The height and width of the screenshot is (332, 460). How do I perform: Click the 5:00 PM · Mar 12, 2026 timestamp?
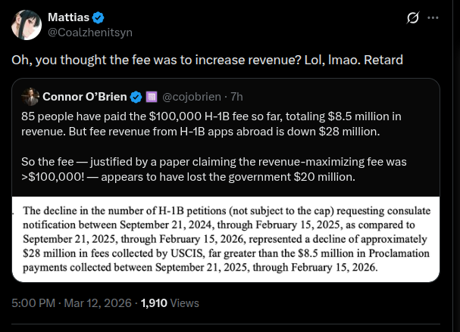[x=71, y=303]
